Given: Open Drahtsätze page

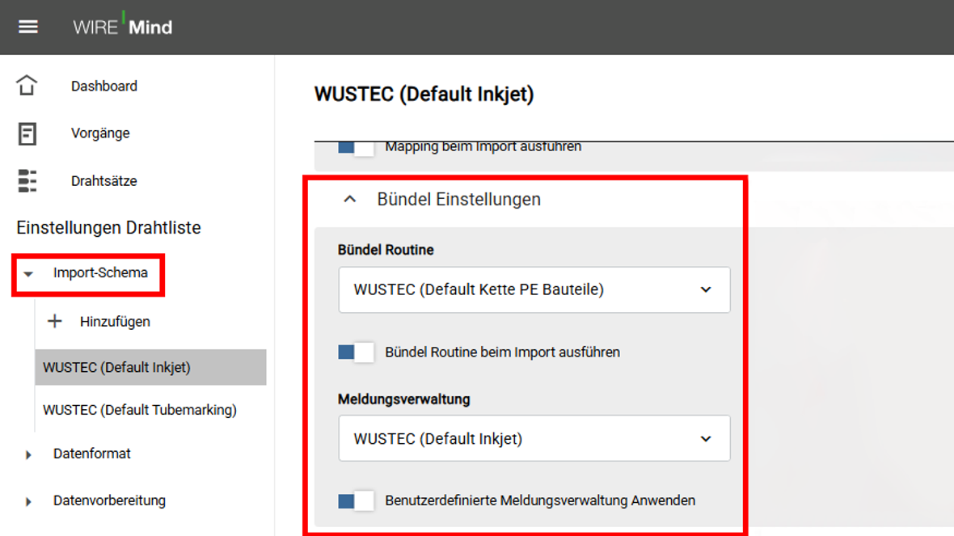Looking at the screenshot, I should pyautogui.click(x=104, y=181).
